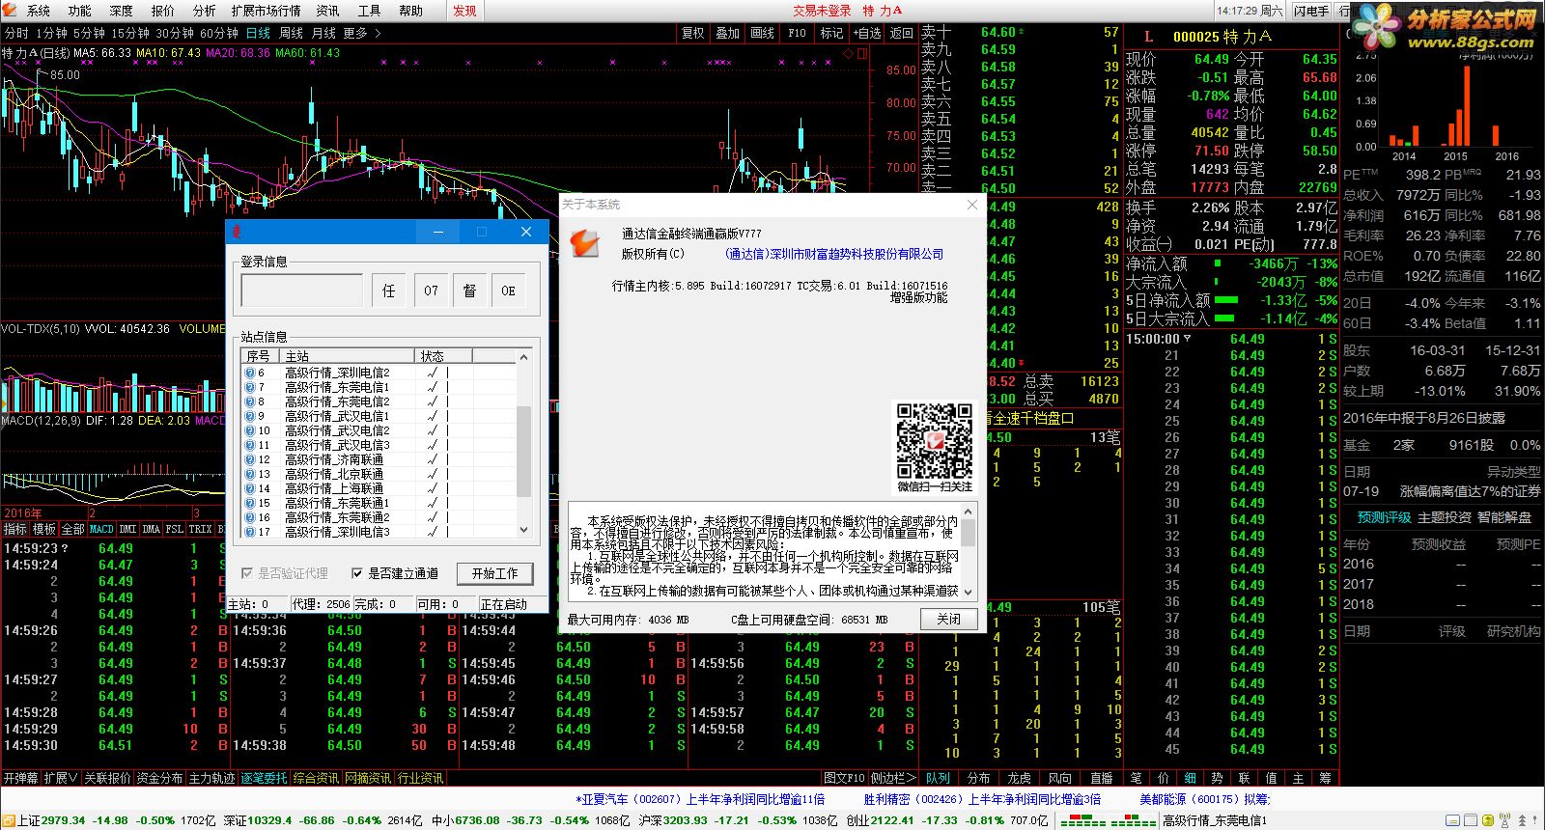This screenshot has height=830, width=1545.
Task: Click the 筹 icon in bottom-right toolbar
Action: [1325, 778]
